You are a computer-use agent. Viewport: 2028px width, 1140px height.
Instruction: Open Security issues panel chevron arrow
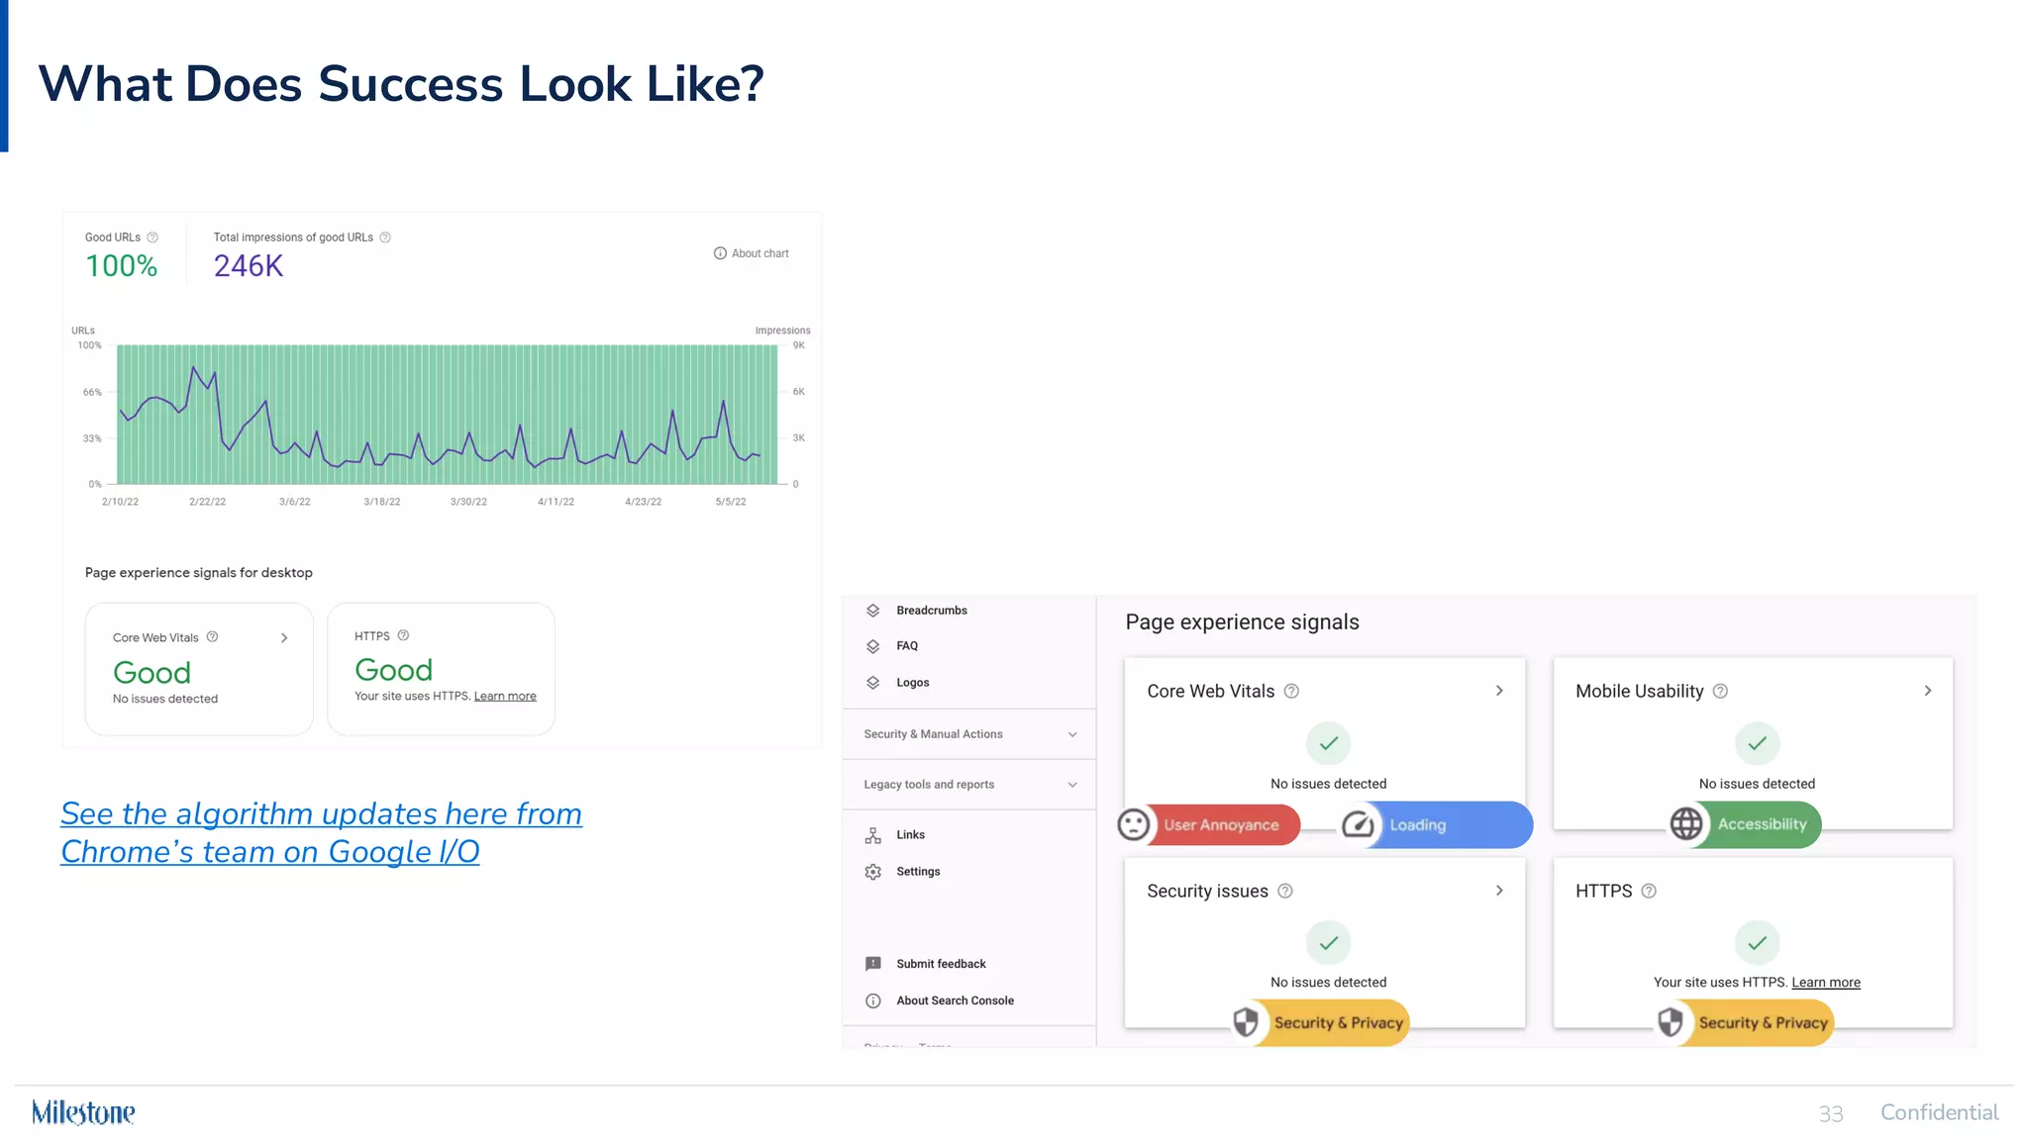[x=1499, y=891]
